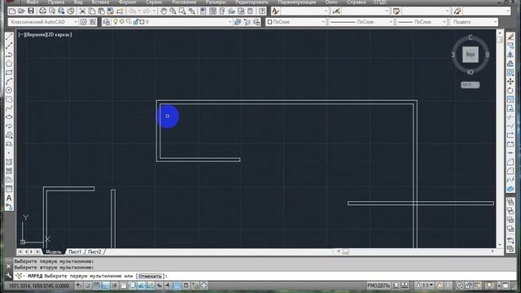Image resolution: width=521 pixels, height=293 pixels.
Task: Open the Properties palette icon
Action: pos(204,11)
